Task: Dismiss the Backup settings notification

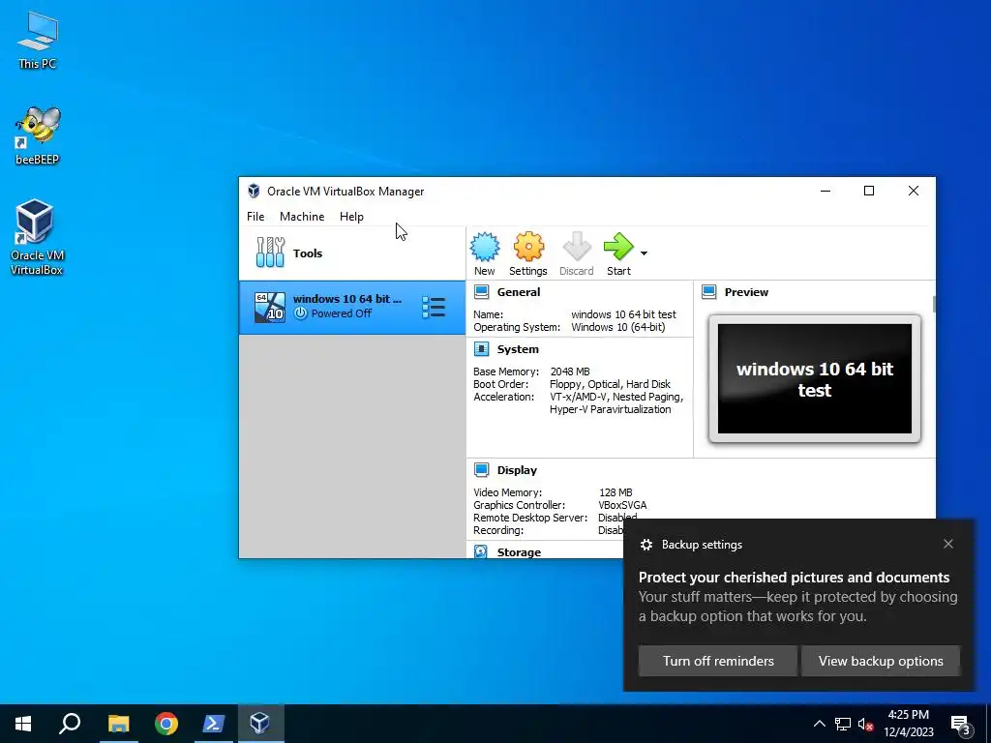Action: point(948,544)
